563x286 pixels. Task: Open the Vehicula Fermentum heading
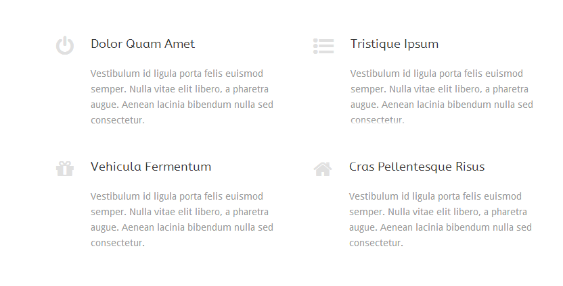coord(151,167)
